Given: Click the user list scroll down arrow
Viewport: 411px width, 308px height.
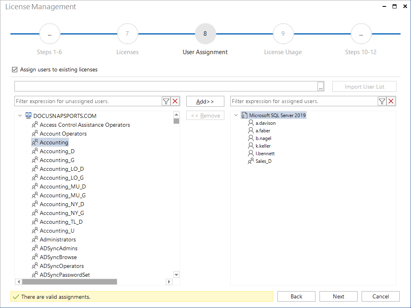Looking at the screenshot, I should (177, 275).
